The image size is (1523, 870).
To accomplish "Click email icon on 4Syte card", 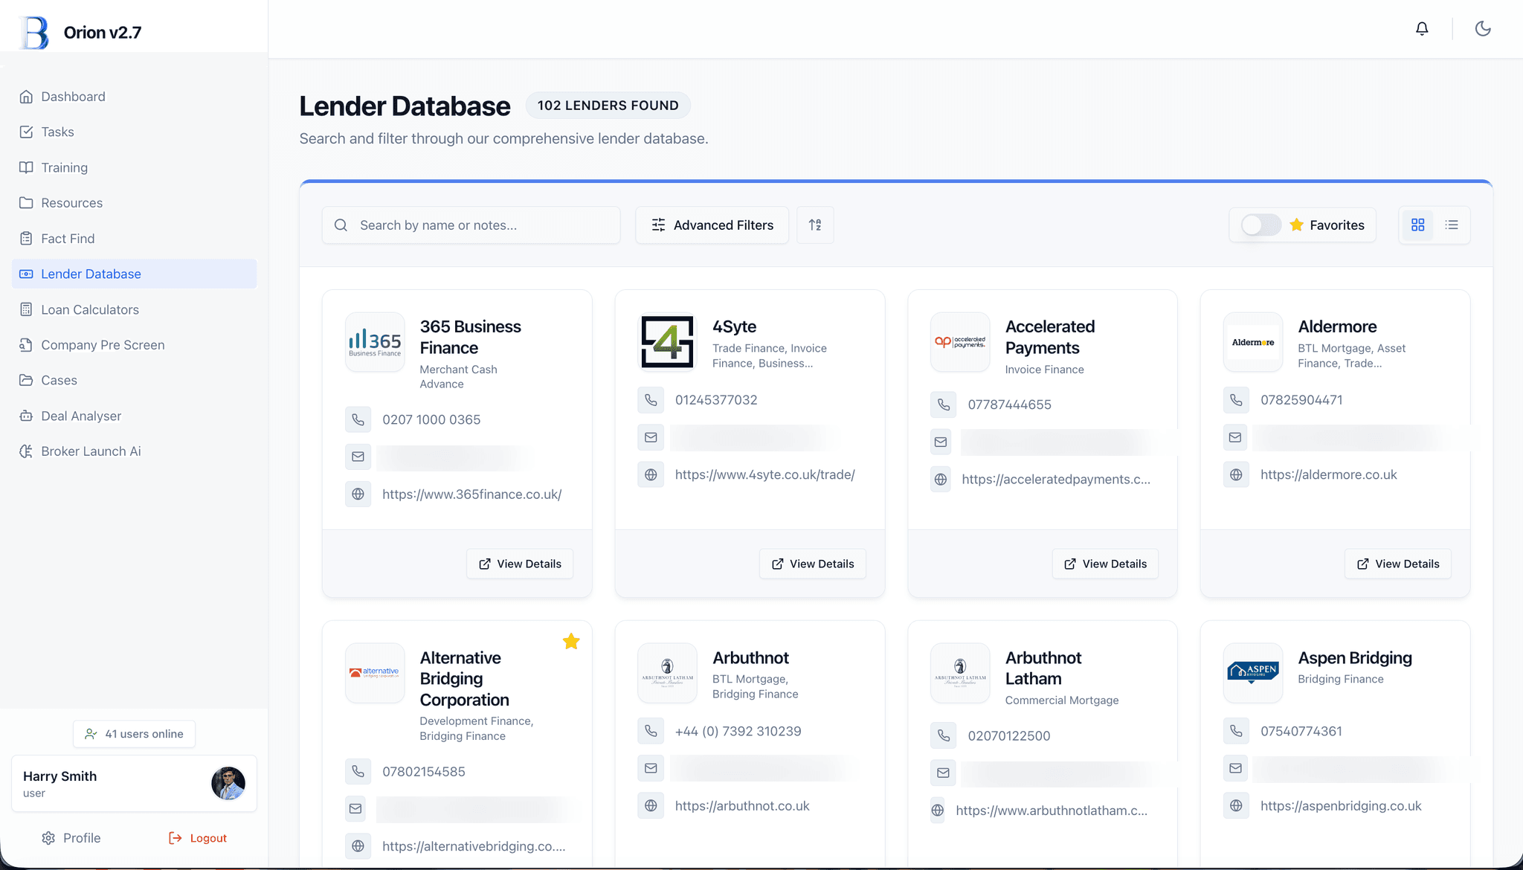I will point(651,437).
